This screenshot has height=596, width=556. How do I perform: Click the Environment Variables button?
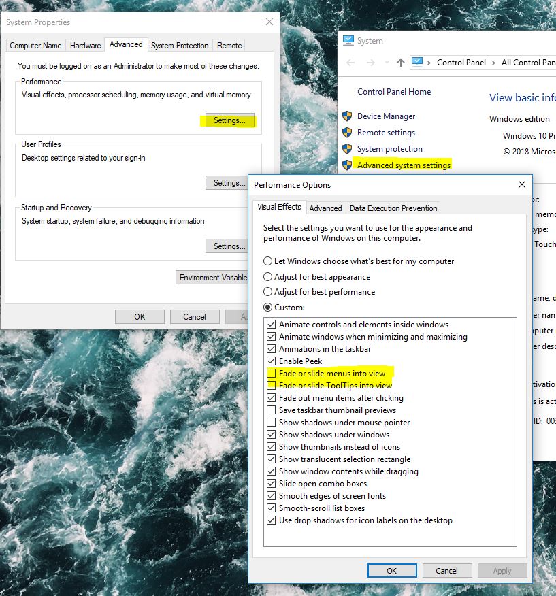pyautogui.click(x=213, y=278)
